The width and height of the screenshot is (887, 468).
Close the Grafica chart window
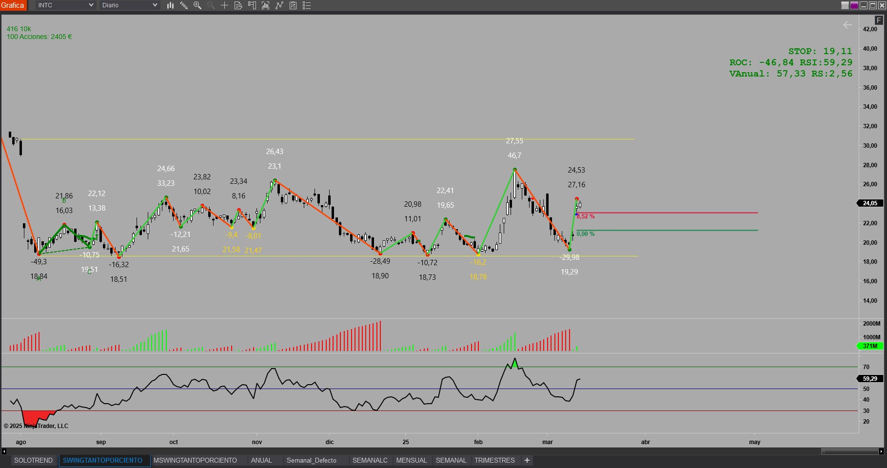point(882,5)
